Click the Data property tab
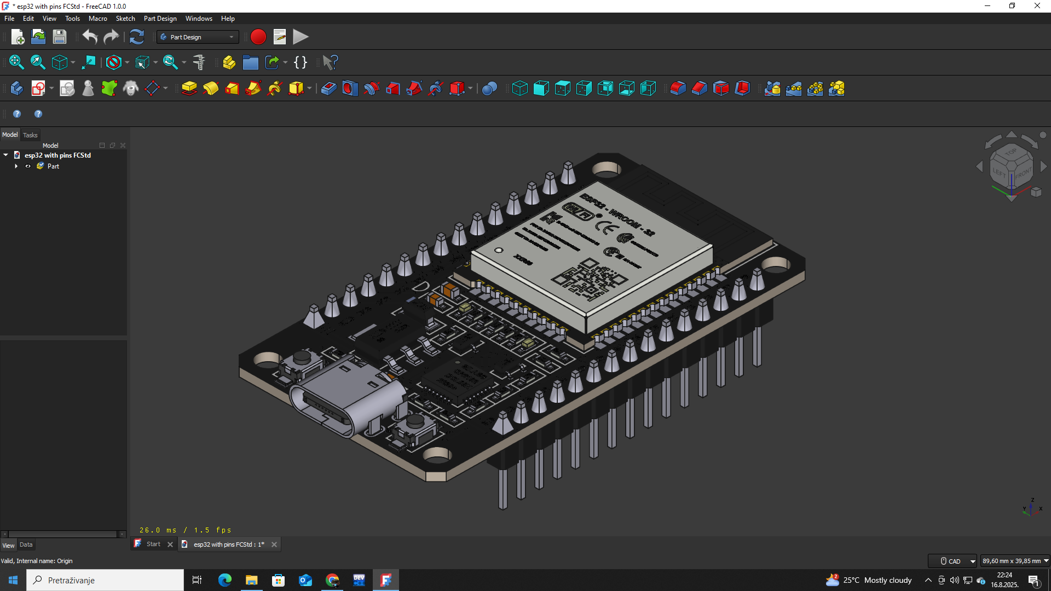Image resolution: width=1051 pixels, height=591 pixels. tap(26, 545)
